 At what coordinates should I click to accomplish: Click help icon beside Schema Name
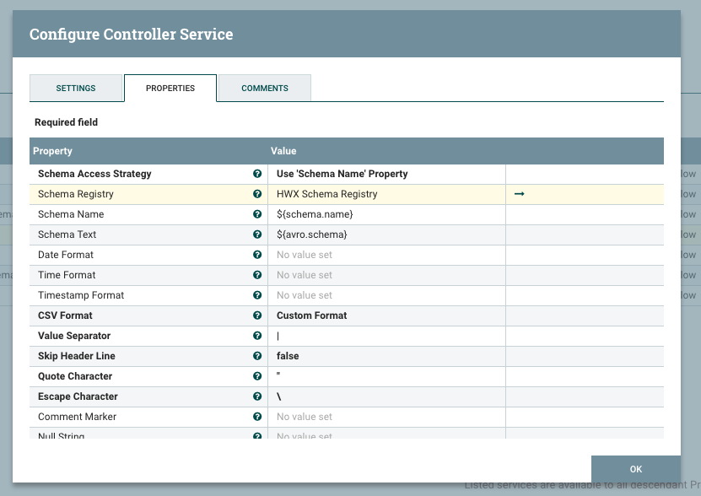point(257,214)
